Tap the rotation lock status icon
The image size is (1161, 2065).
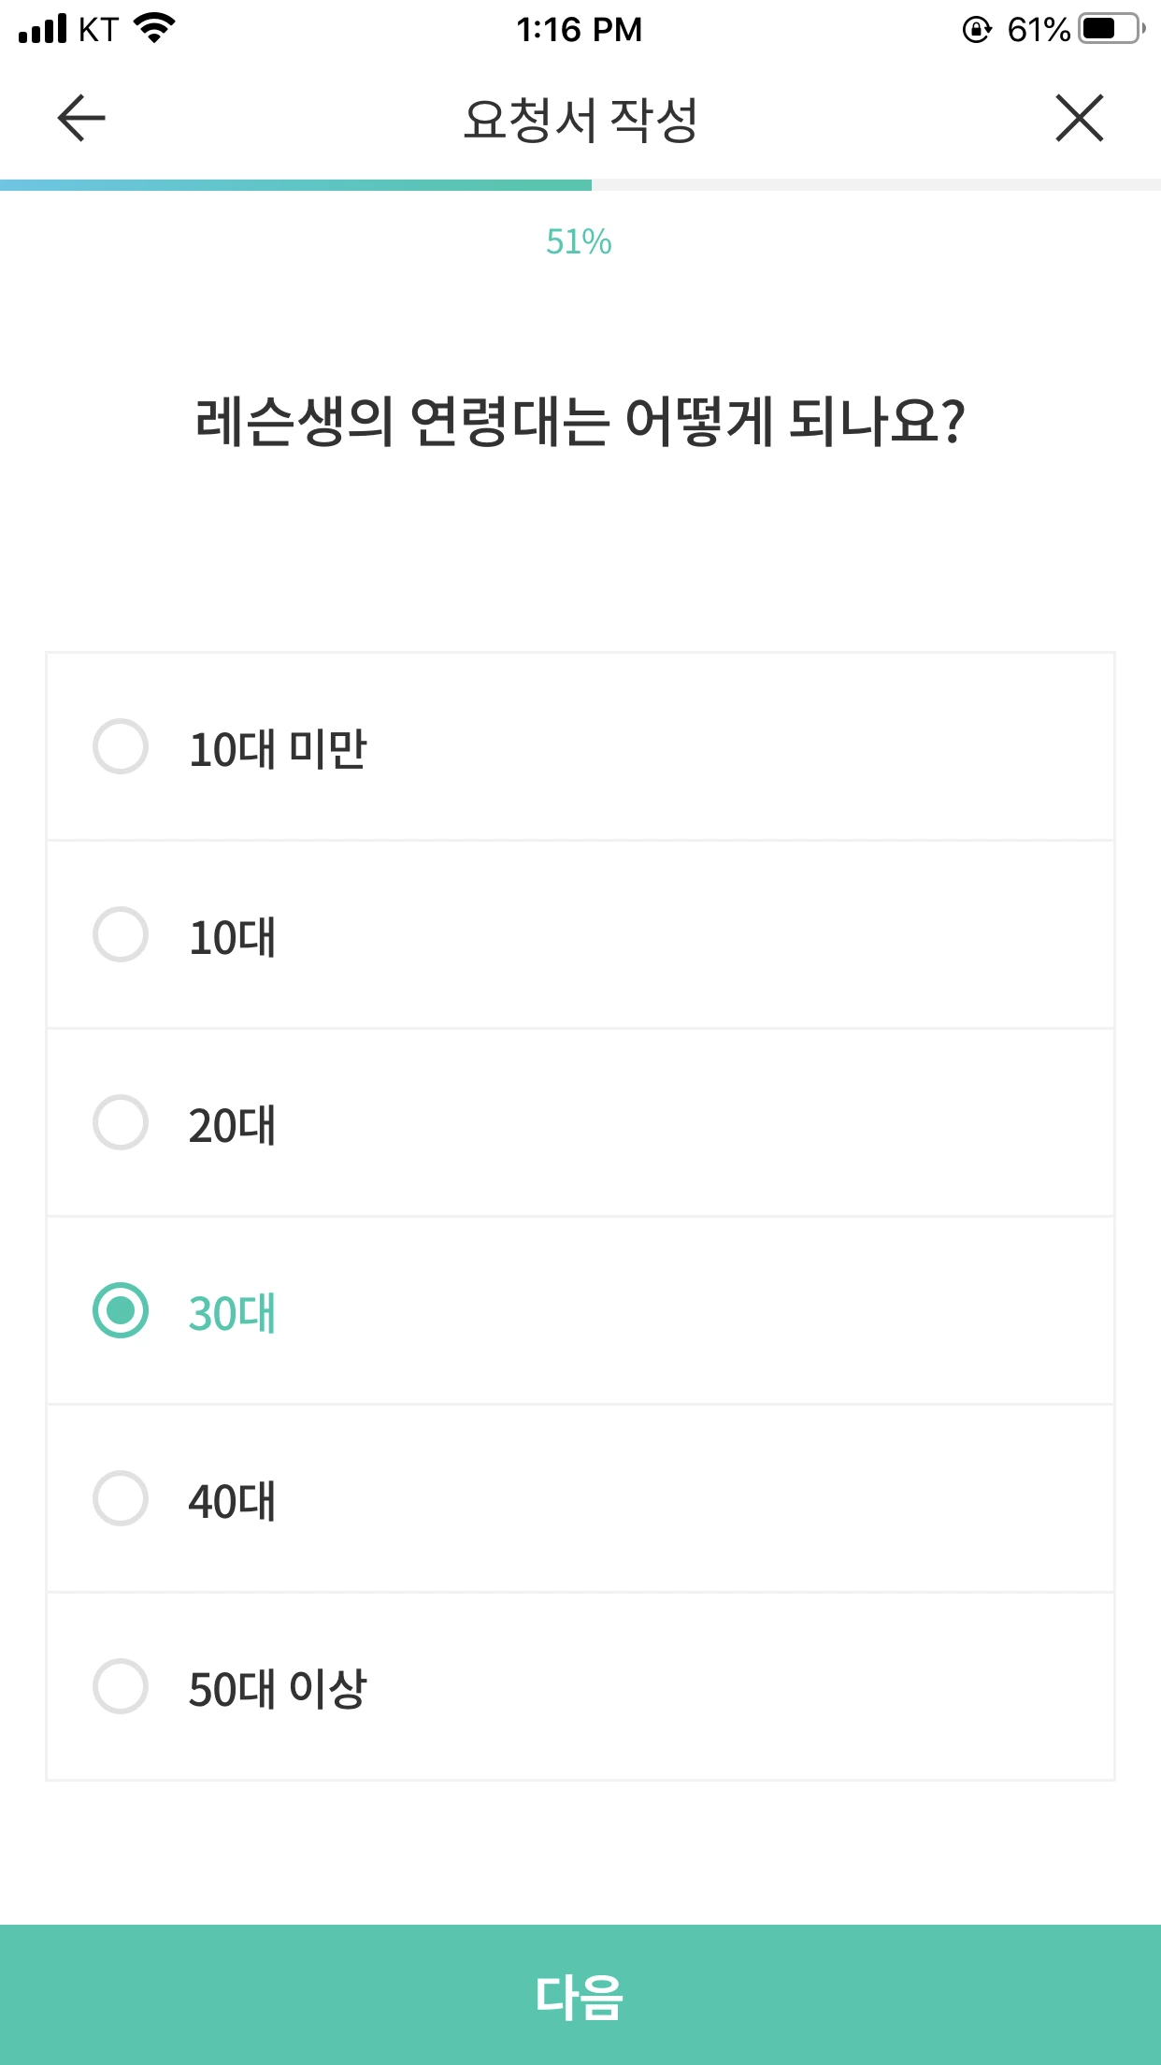point(977,30)
